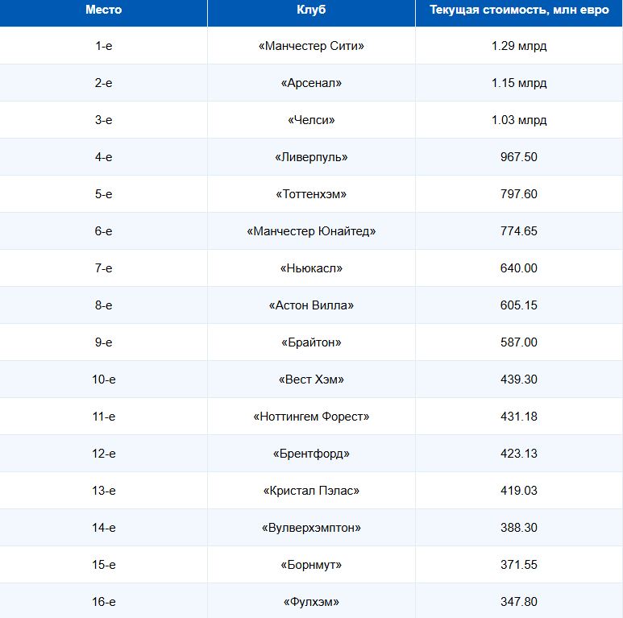Select the '9-е' place cell
623x618 pixels.
(x=103, y=342)
